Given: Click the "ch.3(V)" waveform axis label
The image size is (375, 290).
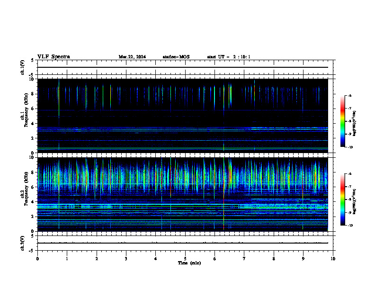Looking at the screenshot, I should (x=22, y=243).
